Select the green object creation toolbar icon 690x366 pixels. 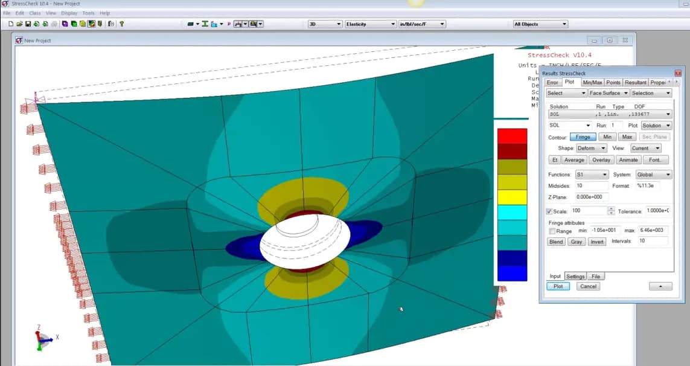(x=73, y=24)
